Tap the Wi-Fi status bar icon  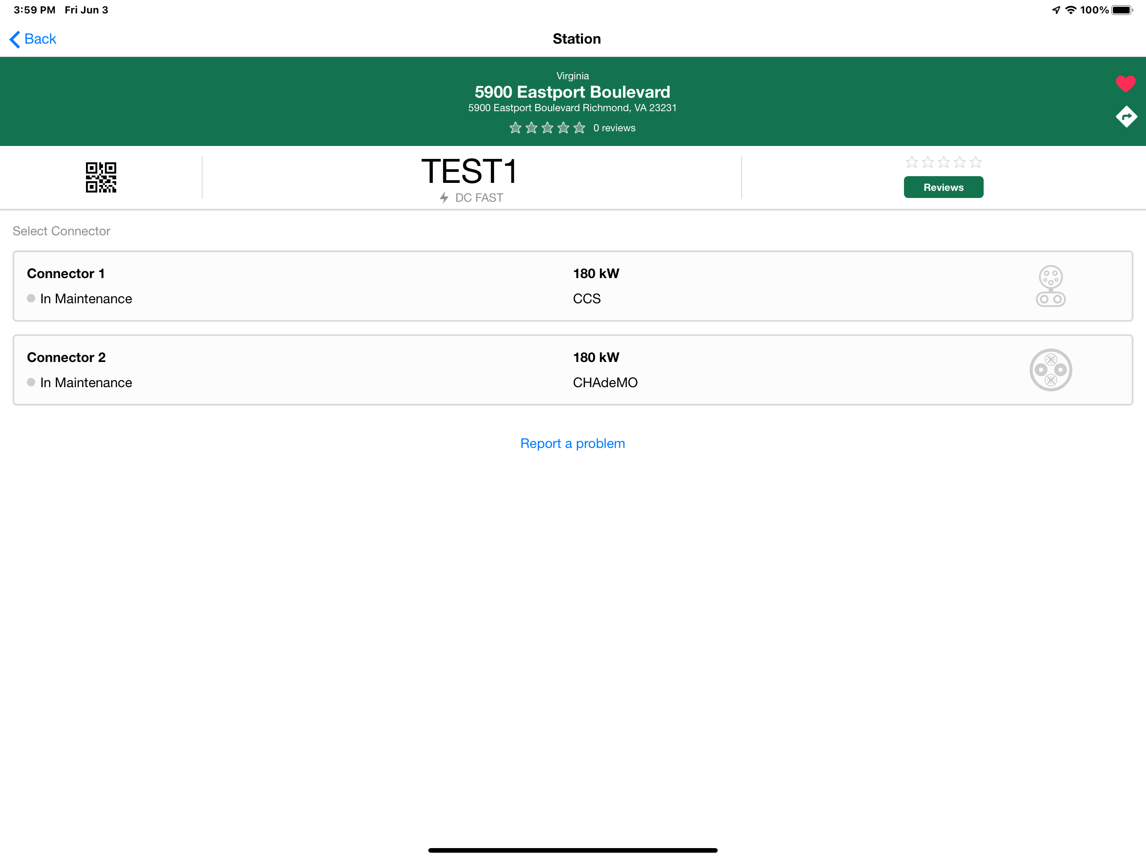click(x=1070, y=10)
